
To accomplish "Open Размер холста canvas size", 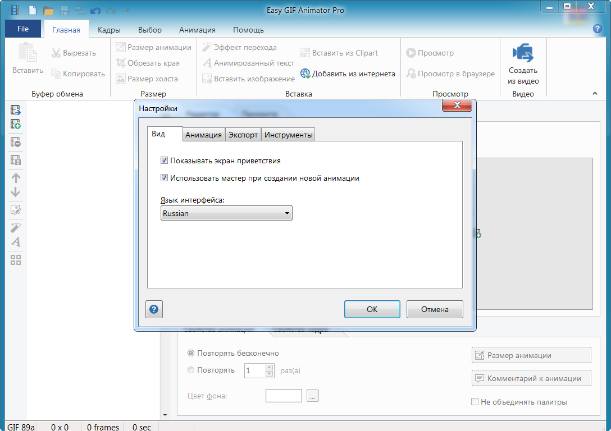I will [x=147, y=79].
